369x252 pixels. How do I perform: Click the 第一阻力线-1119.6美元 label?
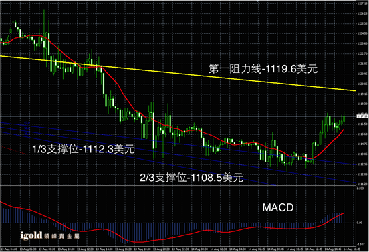tap(263, 69)
